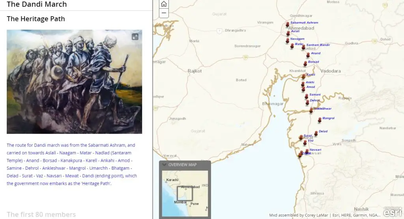Click the Ankleshwar map pin
Screen dimensions: 404x219
pos(311,110)
